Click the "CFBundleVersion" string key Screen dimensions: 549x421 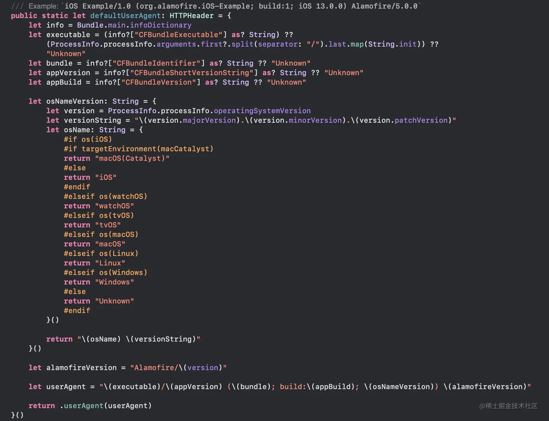pyautogui.click(x=158, y=82)
